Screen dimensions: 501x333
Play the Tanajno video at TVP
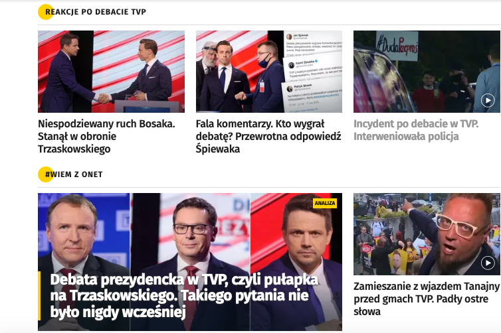(x=488, y=263)
